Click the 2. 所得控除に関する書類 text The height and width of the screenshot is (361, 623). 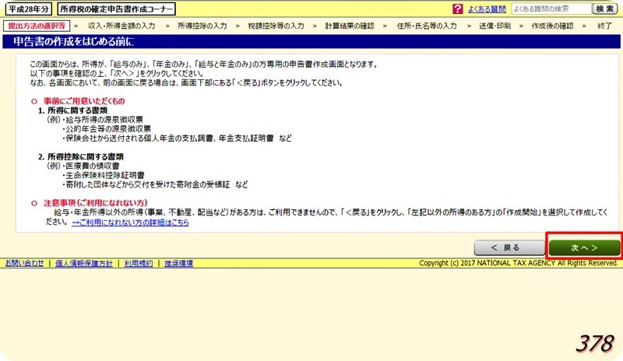click(x=81, y=156)
